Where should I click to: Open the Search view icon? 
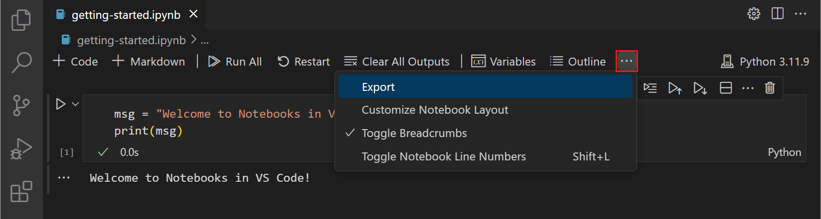(x=21, y=63)
